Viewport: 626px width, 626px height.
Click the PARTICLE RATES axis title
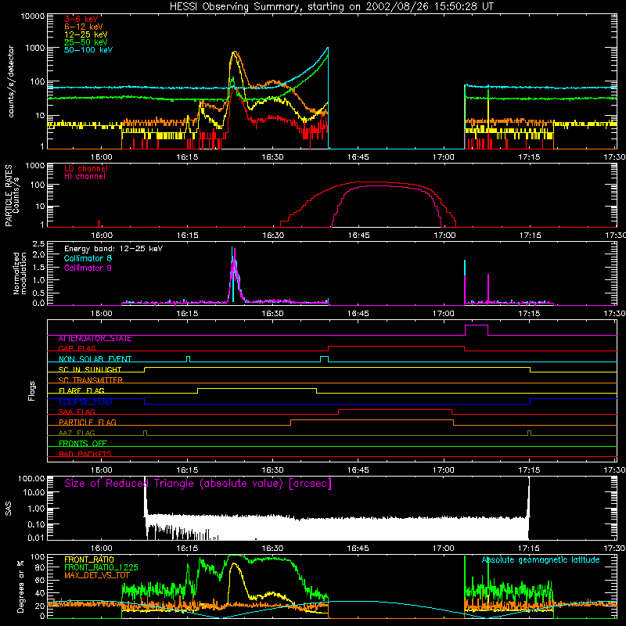pos(9,196)
